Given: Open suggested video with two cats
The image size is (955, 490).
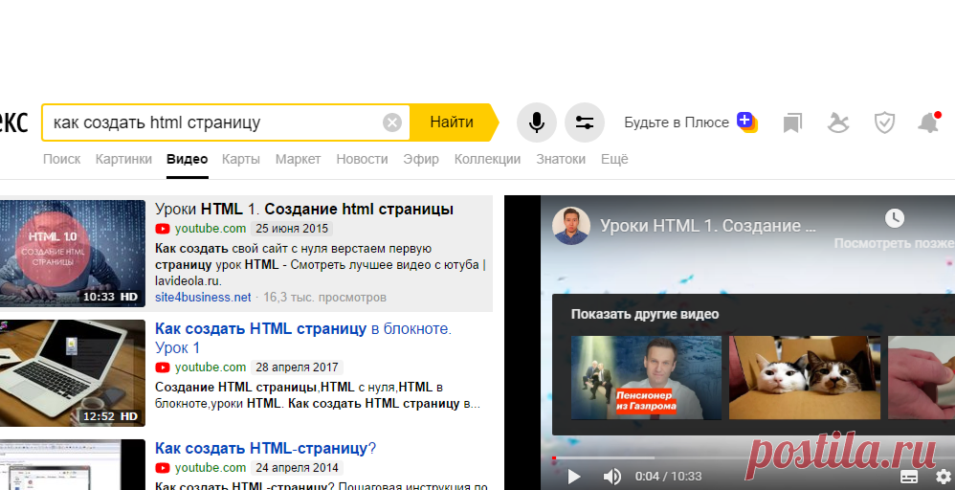Looking at the screenshot, I should click(805, 378).
